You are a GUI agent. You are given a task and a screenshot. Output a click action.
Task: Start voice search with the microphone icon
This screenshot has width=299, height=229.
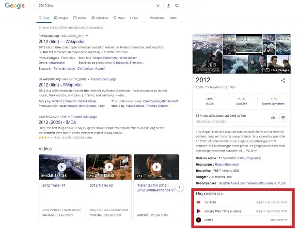(x=169, y=6)
